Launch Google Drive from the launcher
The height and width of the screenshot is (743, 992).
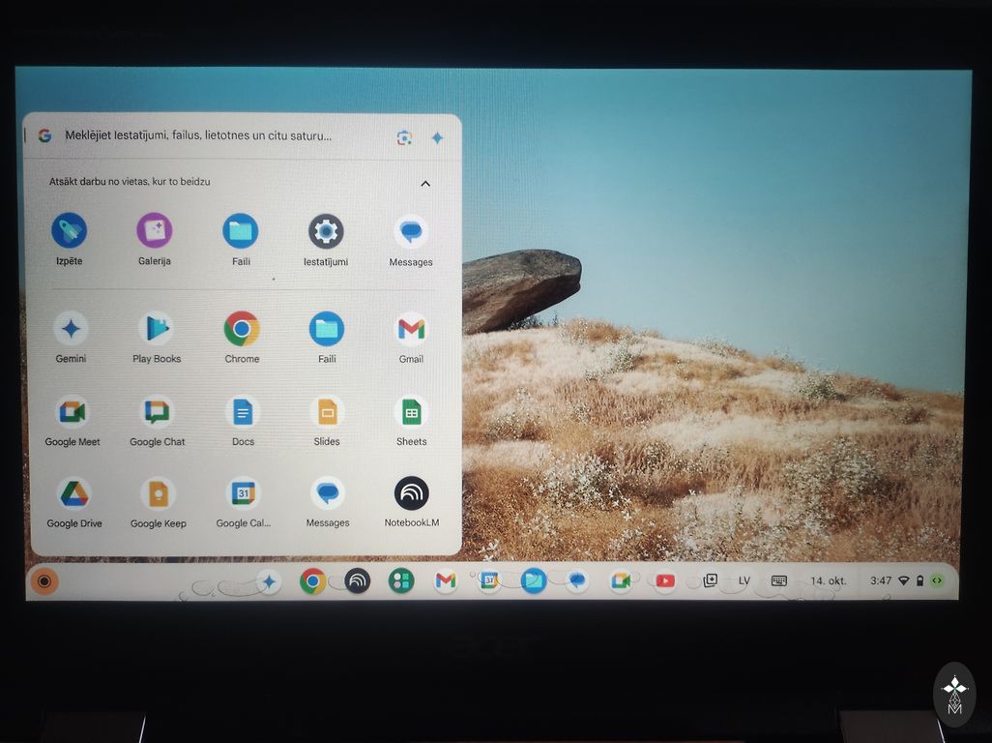73,494
